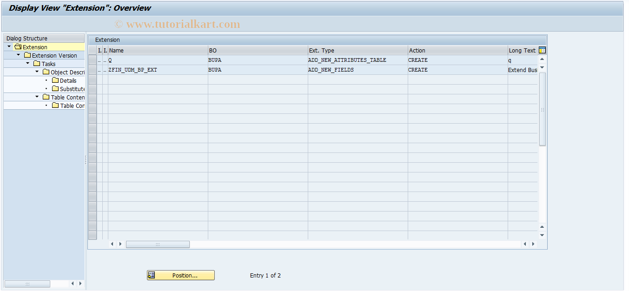Image resolution: width=629 pixels, height=291 pixels.
Task: Click the table scroll up arrow at top
Action: pyautogui.click(x=542, y=59)
